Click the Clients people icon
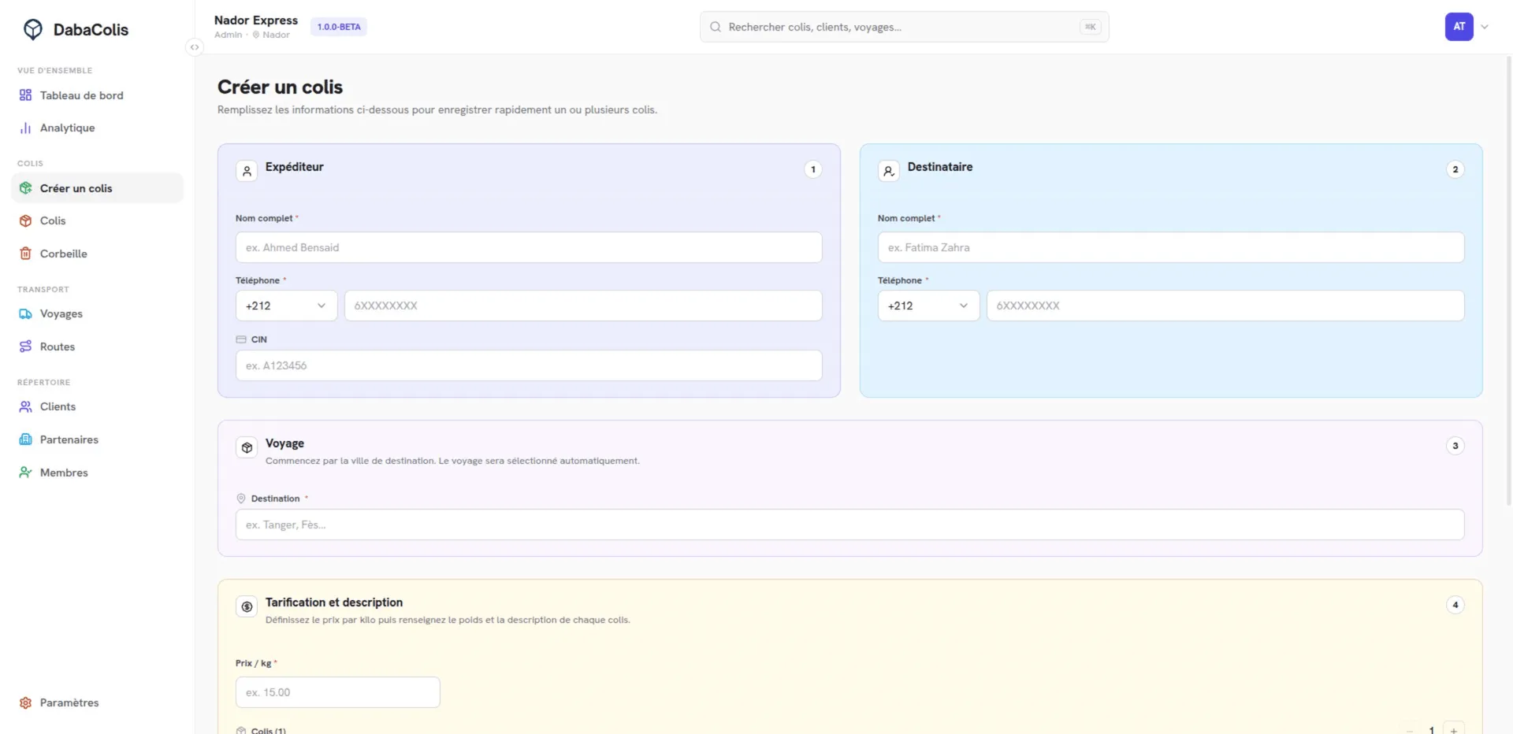 tap(25, 406)
